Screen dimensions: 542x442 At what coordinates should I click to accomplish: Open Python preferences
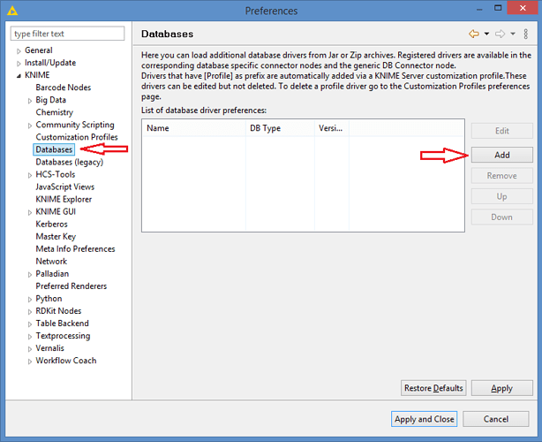(49, 299)
